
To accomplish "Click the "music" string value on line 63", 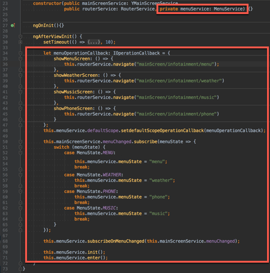I will click(x=159, y=214).
